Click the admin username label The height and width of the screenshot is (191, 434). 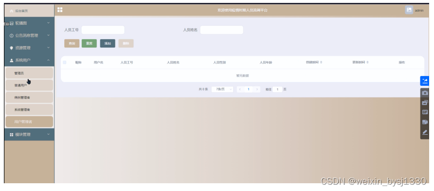pos(419,11)
